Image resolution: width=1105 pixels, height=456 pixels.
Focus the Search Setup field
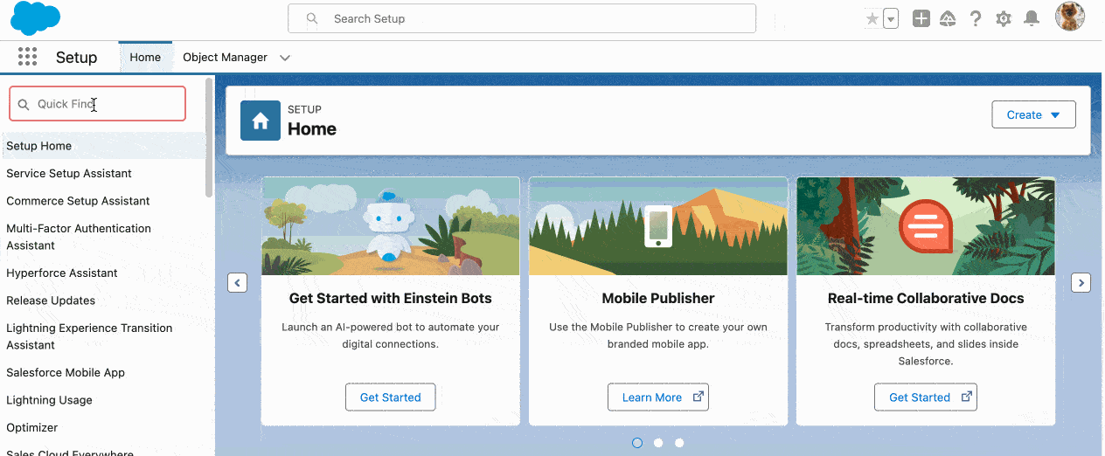tap(522, 18)
